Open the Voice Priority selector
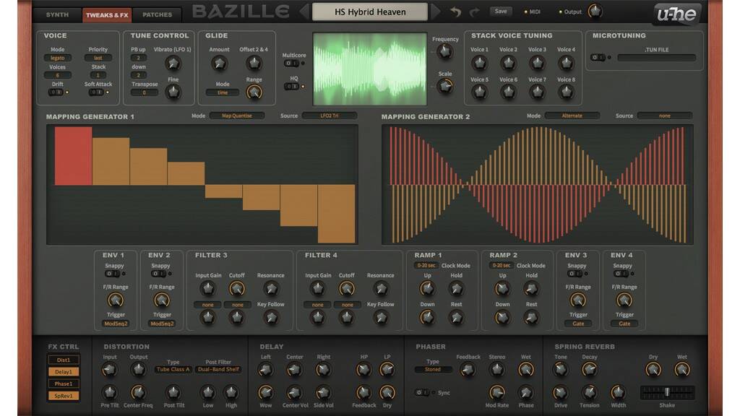Screen dimensions: 740x416 pyautogui.click(x=98, y=58)
